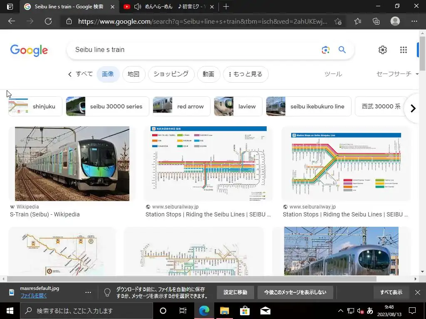Open downloaded file via ファイルを開く
Viewport: 426px width, 319px height.
pos(33,296)
